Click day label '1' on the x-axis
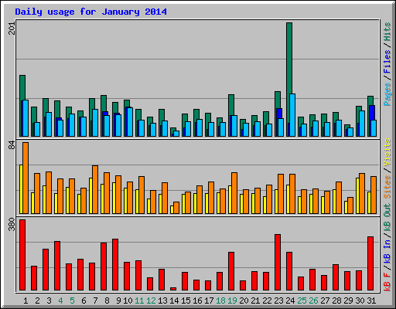The width and height of the screenshot is (396, 309). [x=26, y=301]
